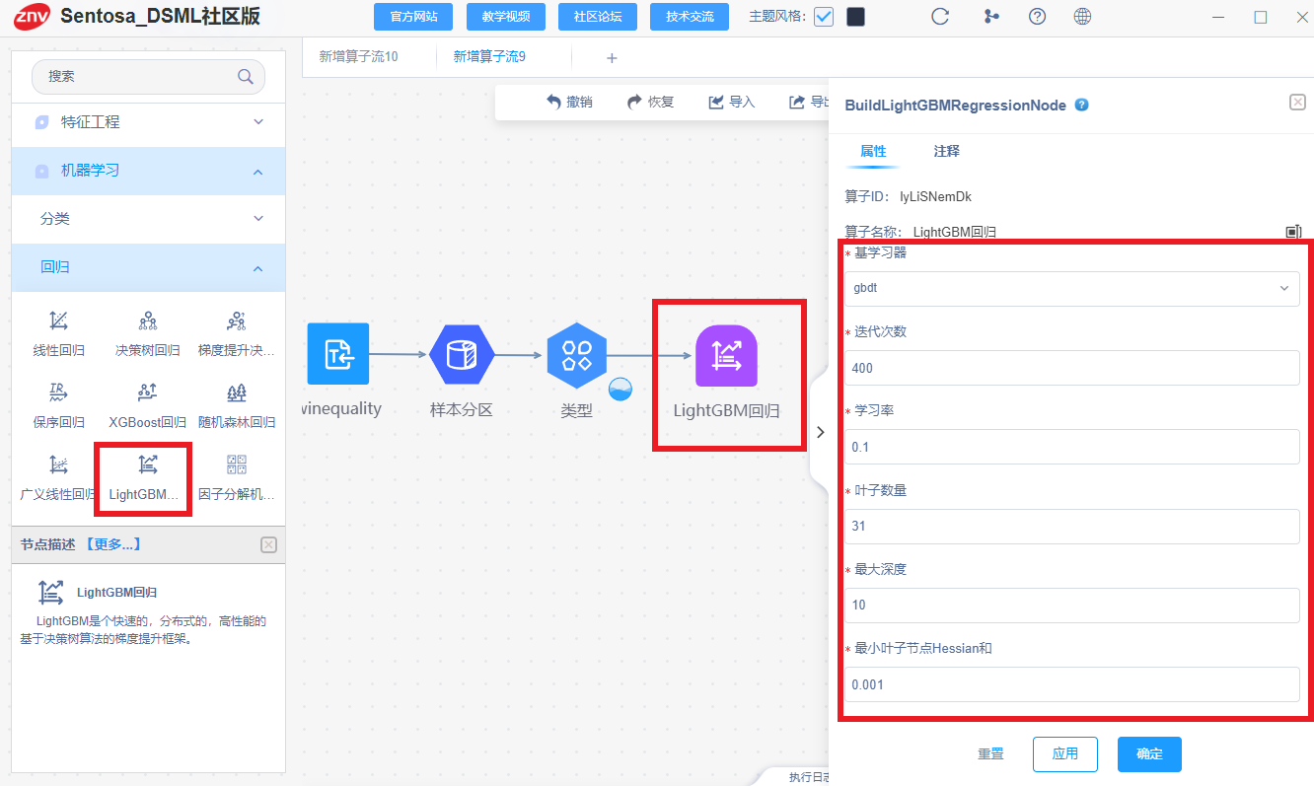Close the 节点描述 panel
This screenshot has width=1314, height=786.
pos(268,544)
